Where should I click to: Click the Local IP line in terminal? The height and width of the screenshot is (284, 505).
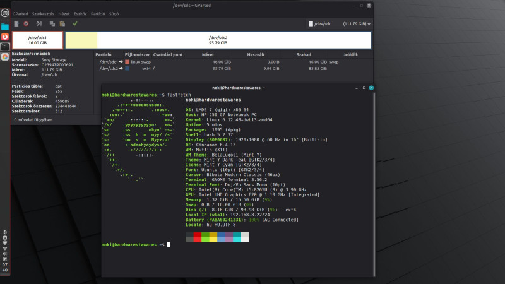[228, 215]
